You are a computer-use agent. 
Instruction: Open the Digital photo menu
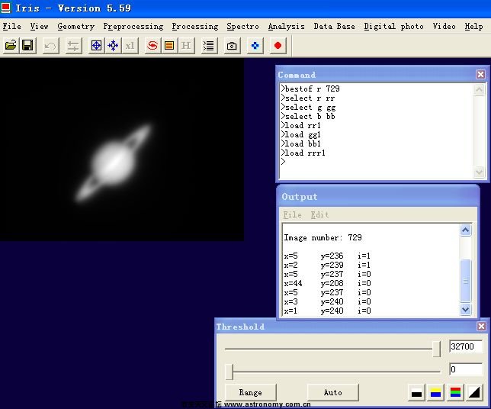(x=394, y=27)
